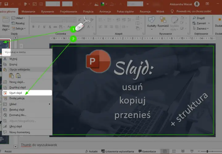Click the Italic I formatting icon

coord(39,27)
